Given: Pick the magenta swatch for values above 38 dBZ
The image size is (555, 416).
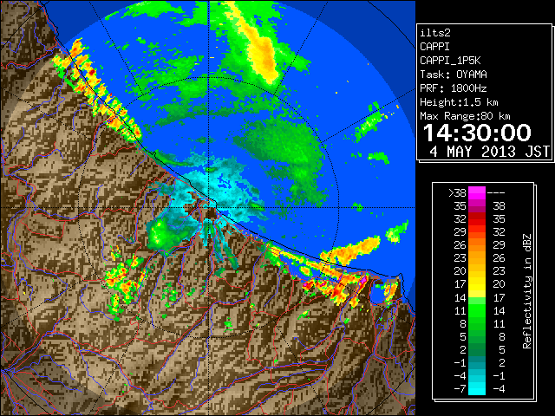Looking at the screenshot, I should point(477,192).
